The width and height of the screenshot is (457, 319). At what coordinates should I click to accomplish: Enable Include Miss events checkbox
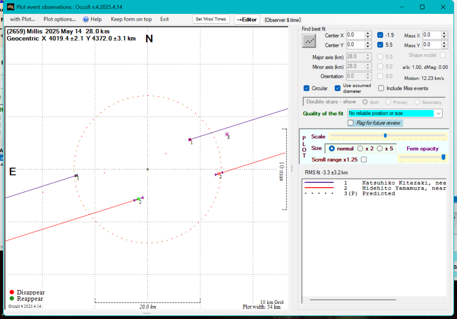pyautogui.click(x=381, y=88)
